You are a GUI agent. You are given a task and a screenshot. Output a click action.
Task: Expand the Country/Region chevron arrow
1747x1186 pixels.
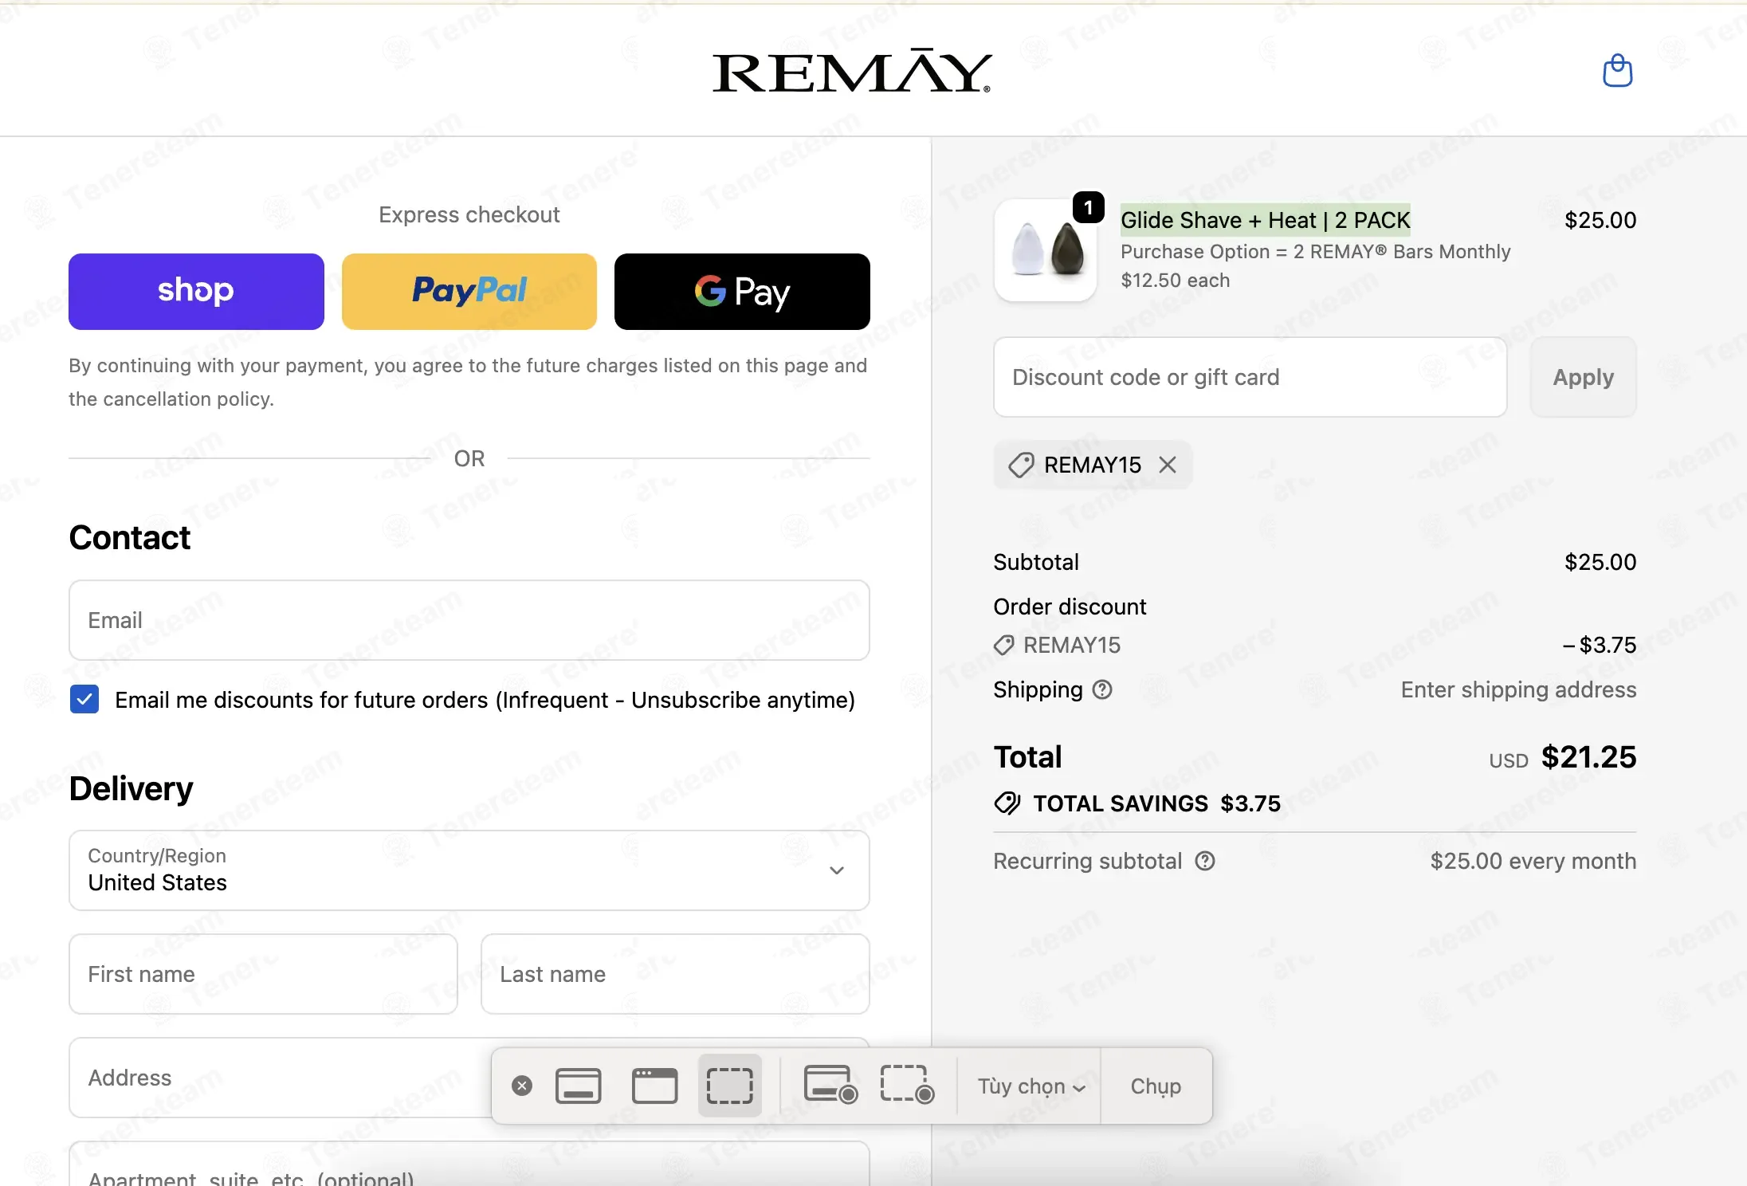coord(837,870)
